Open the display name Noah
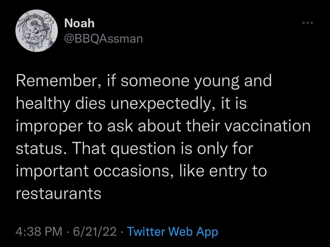330x247 pixels. point(79,23)
